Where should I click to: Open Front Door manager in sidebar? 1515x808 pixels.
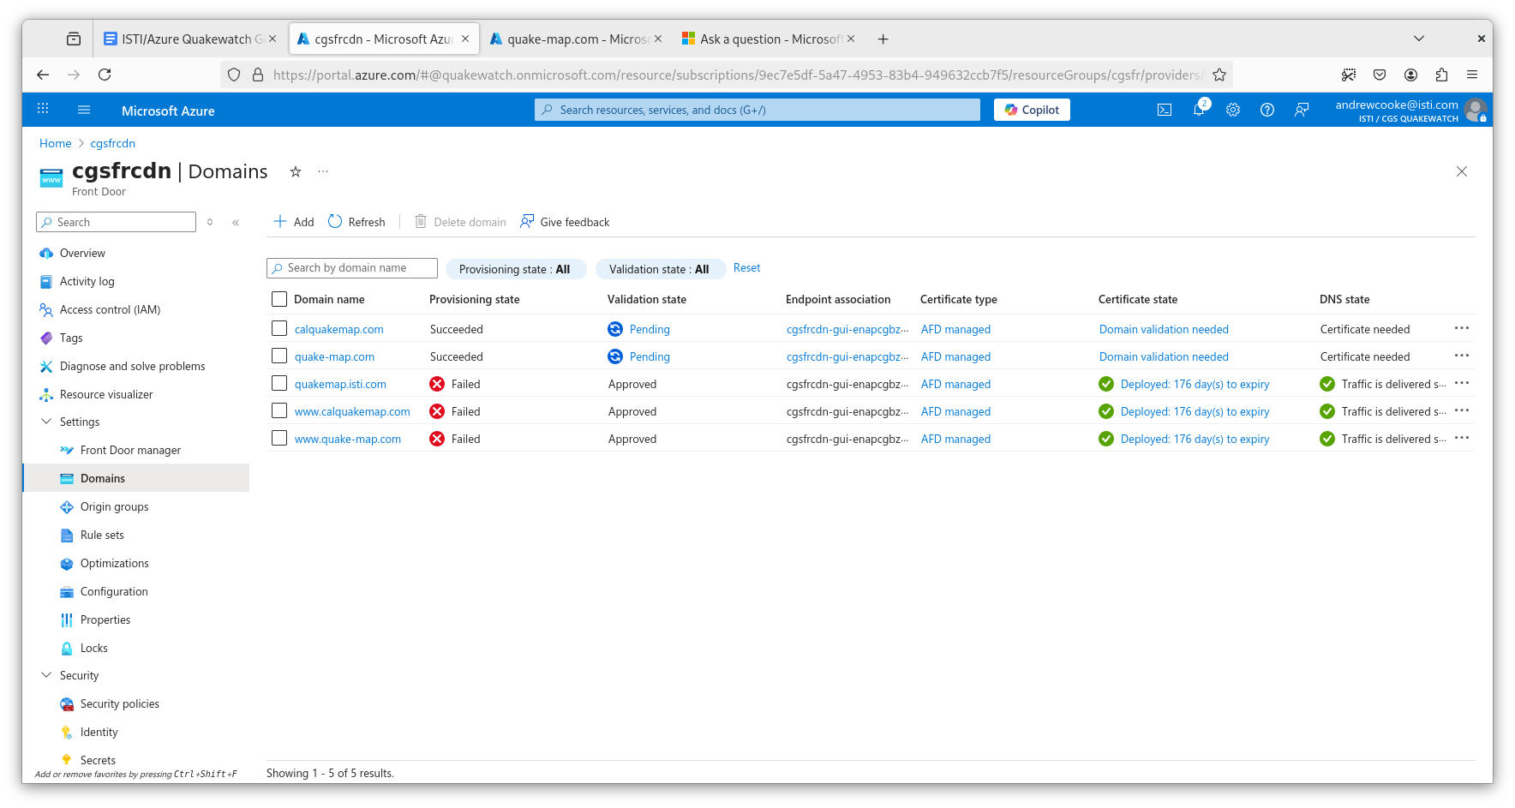(130, 450)
